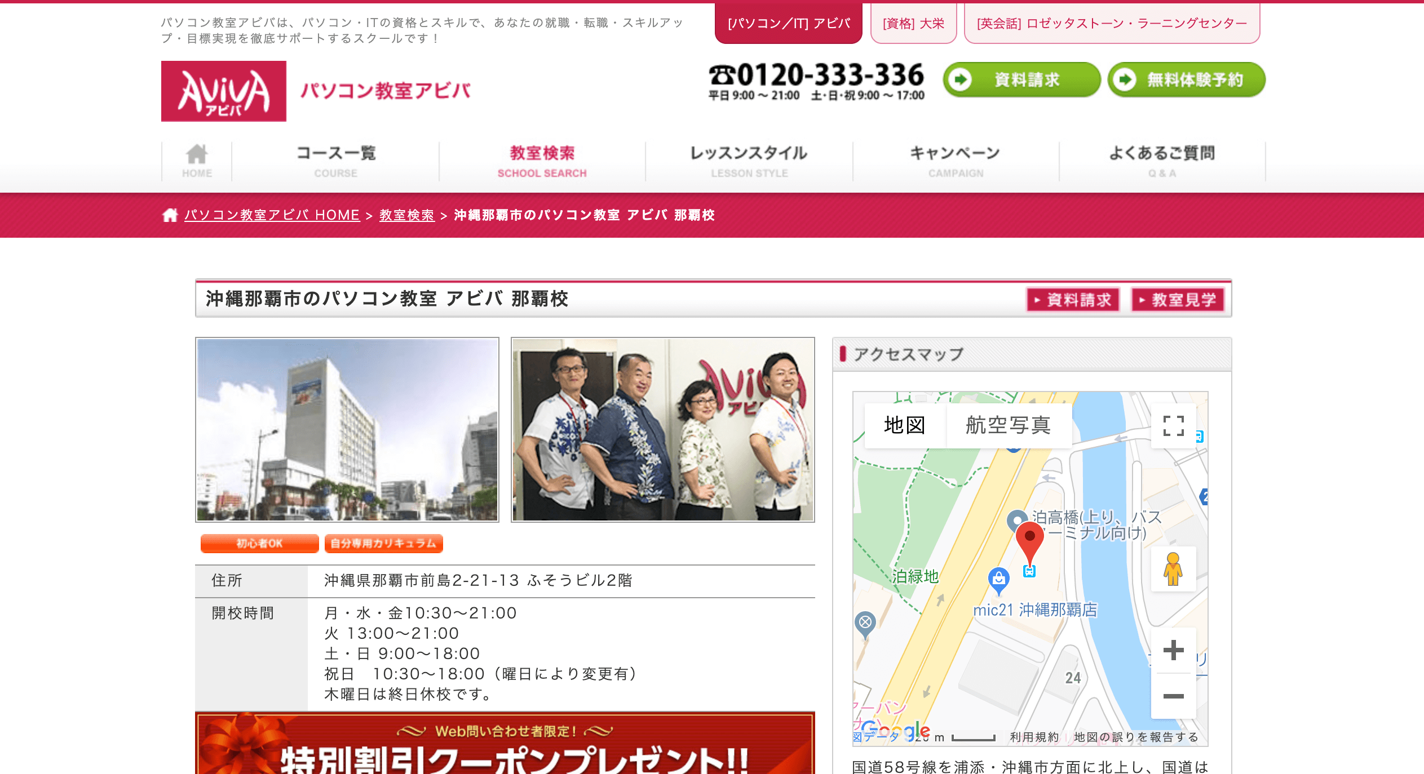Click the 沖縄那覇市のパソコン教室 アビバ 那覇校 heading
This screenshot has width=1424, height=774.
click(x=387, y=299)
